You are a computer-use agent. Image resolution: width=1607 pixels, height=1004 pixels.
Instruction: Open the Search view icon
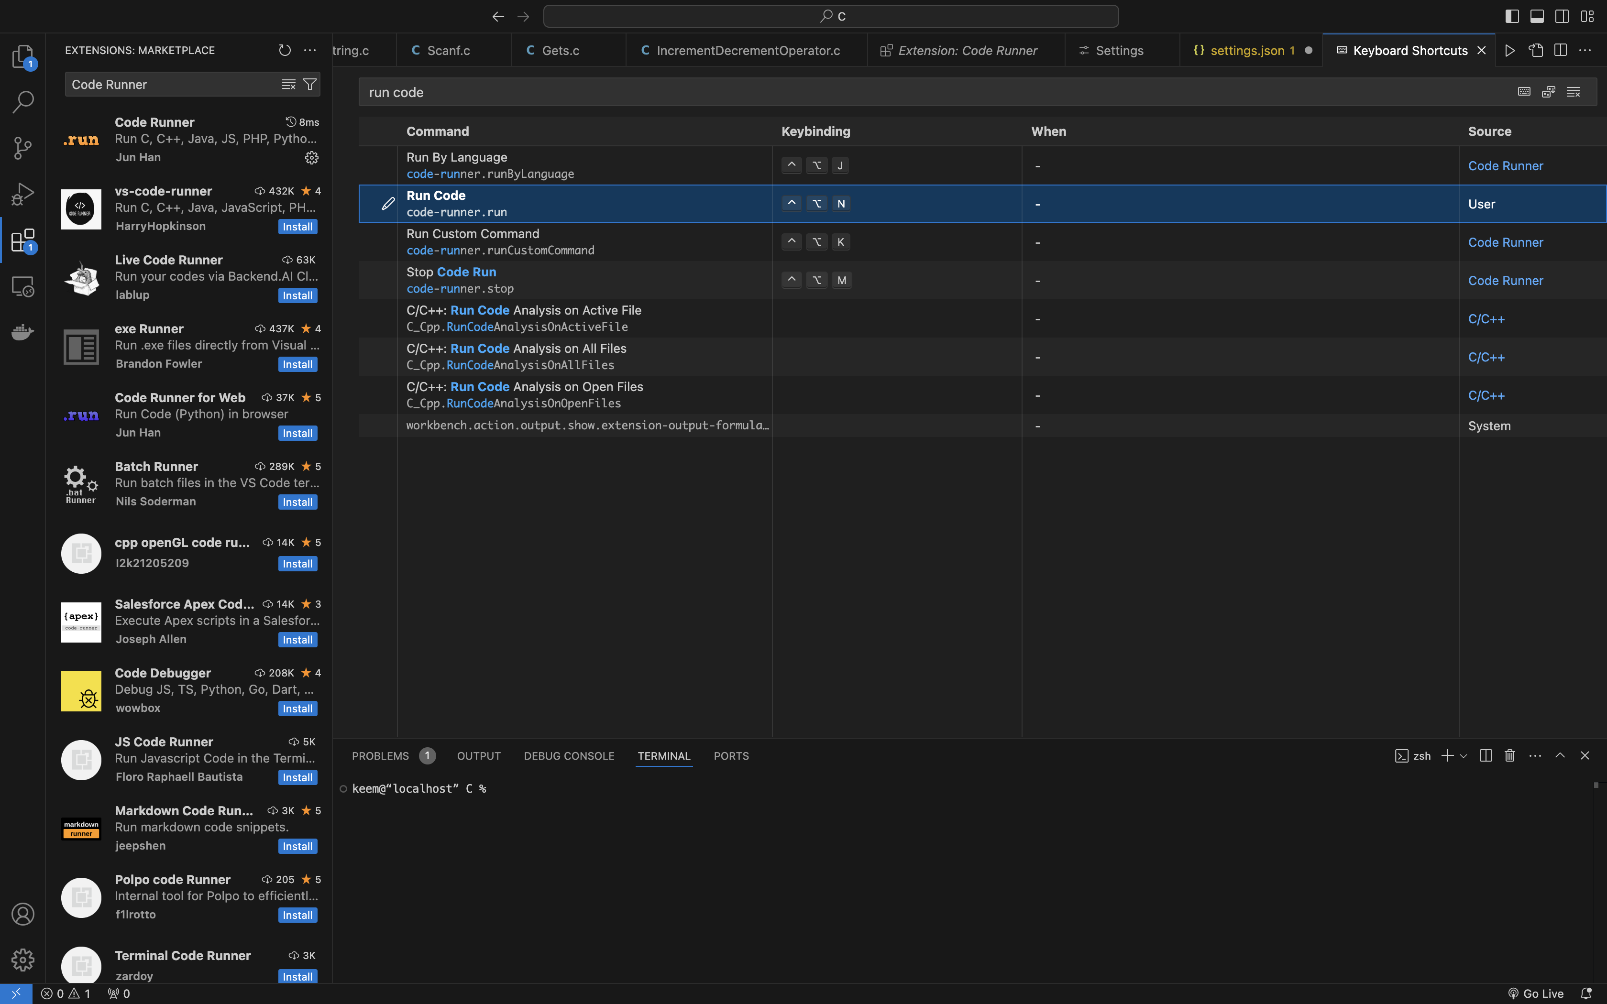(x=22, y=101)
